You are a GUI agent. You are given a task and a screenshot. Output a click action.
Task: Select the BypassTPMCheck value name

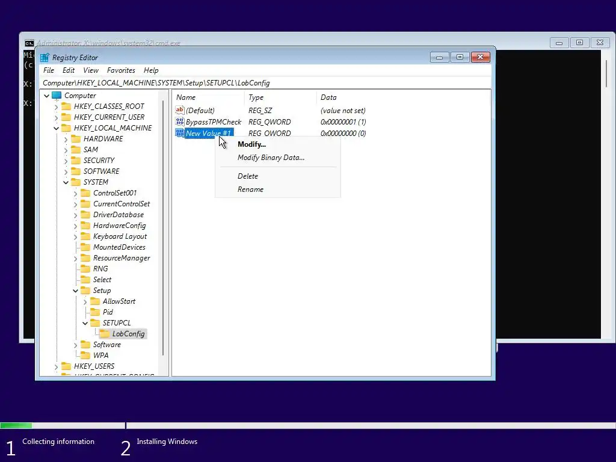(214, 122)
